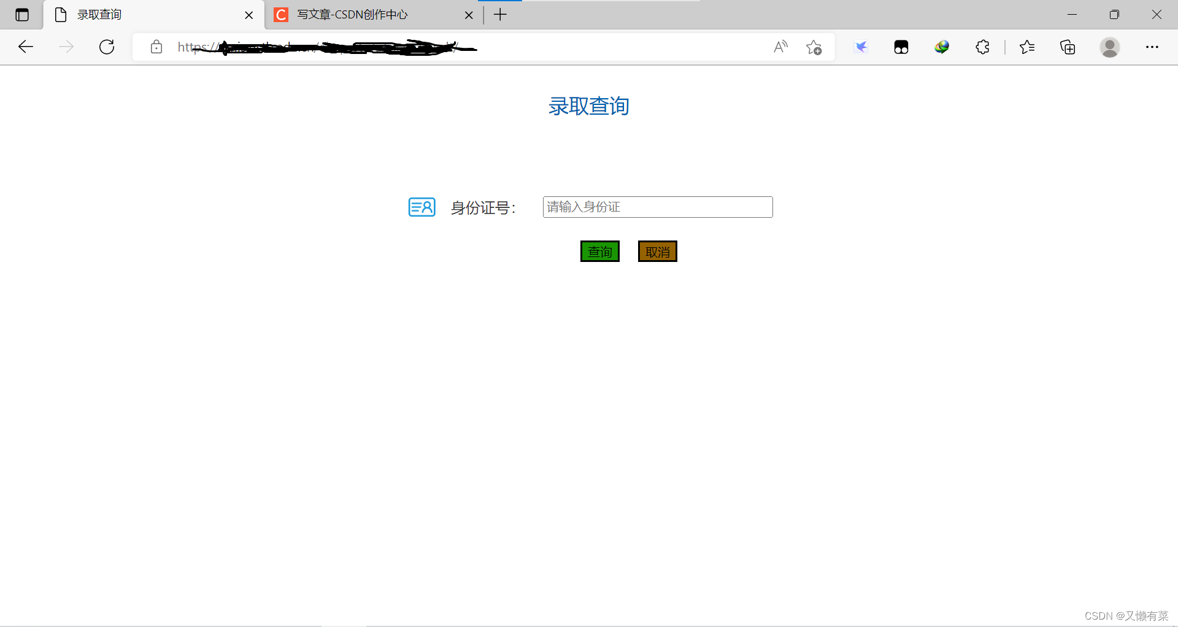Viewport: 1178px width, 627px height.
Task: Close the CSDN创作中心 tab
Action: 469,15
